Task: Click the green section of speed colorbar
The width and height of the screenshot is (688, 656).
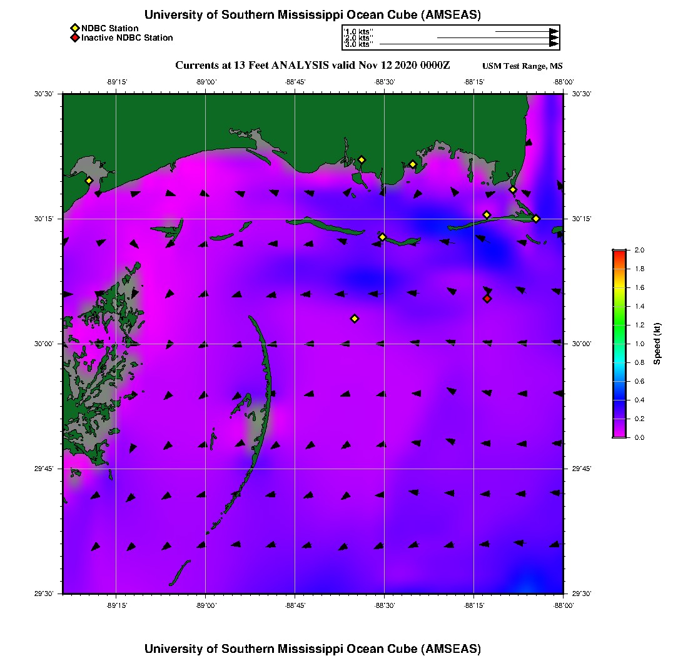Action: click(x=619, y=325)
